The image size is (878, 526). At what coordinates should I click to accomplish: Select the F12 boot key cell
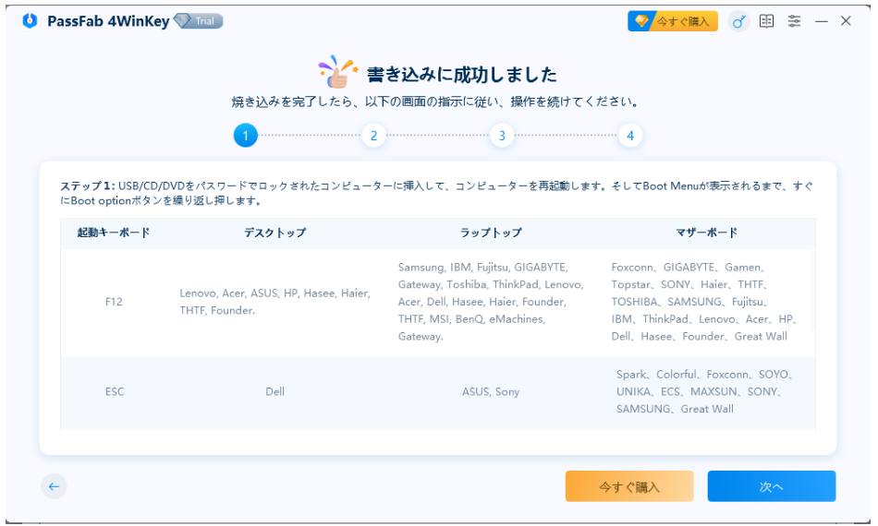click(114, 302)
